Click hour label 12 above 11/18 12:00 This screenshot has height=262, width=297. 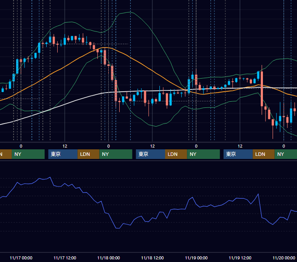(x=152, y=146)
